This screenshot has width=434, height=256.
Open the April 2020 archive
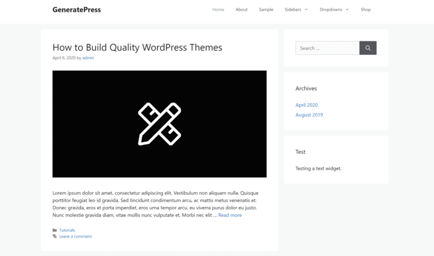307,105
